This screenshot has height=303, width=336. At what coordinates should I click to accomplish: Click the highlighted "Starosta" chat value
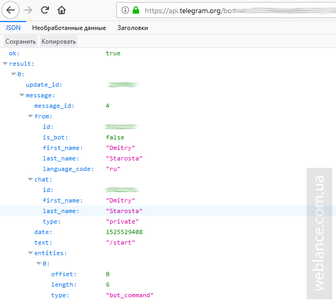(124, 211)
